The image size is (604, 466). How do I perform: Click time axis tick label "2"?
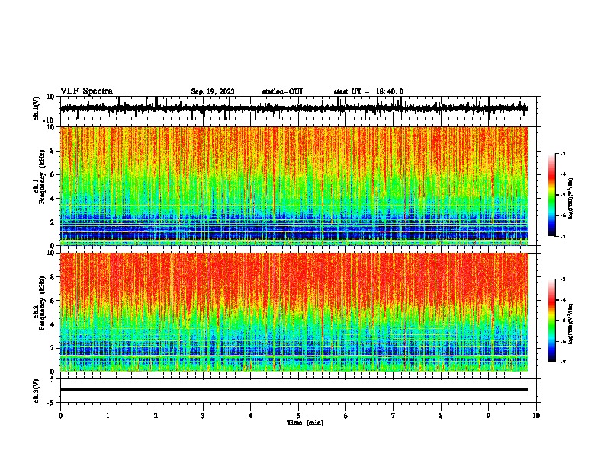156,416
